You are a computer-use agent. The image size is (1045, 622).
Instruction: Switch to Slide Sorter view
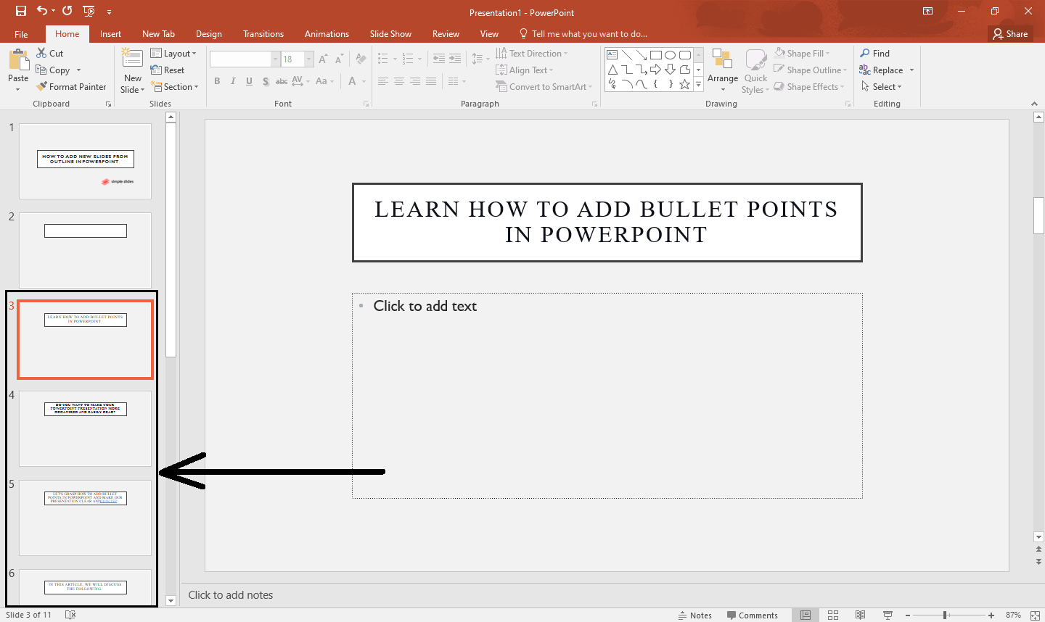(832, 614)
